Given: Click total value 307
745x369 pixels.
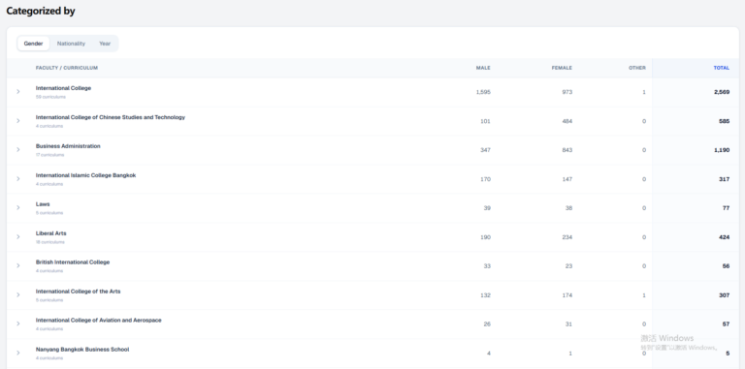Looking at the screenshot, I should point(724,295).
